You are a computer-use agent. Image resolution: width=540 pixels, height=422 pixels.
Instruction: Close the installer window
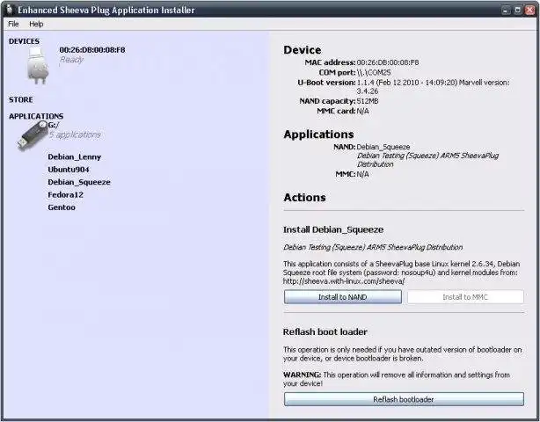click(x=529, y=11)
